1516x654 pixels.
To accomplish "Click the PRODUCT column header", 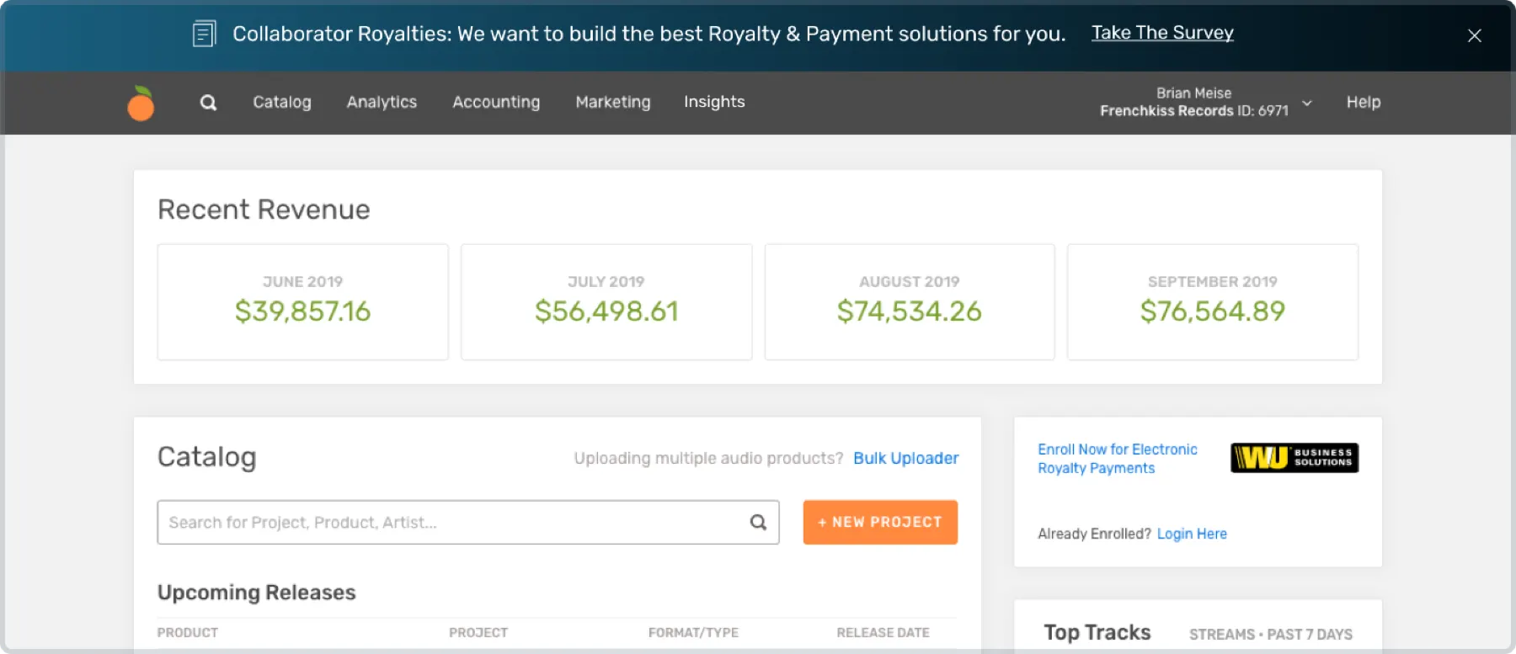I will pos(188,632).
